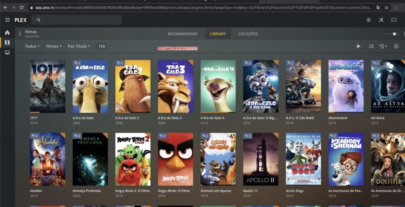The width and height of the screenshot is (405, 207).
Task: Click the versions badge on Aladdin poster
Action: [34, 136]
